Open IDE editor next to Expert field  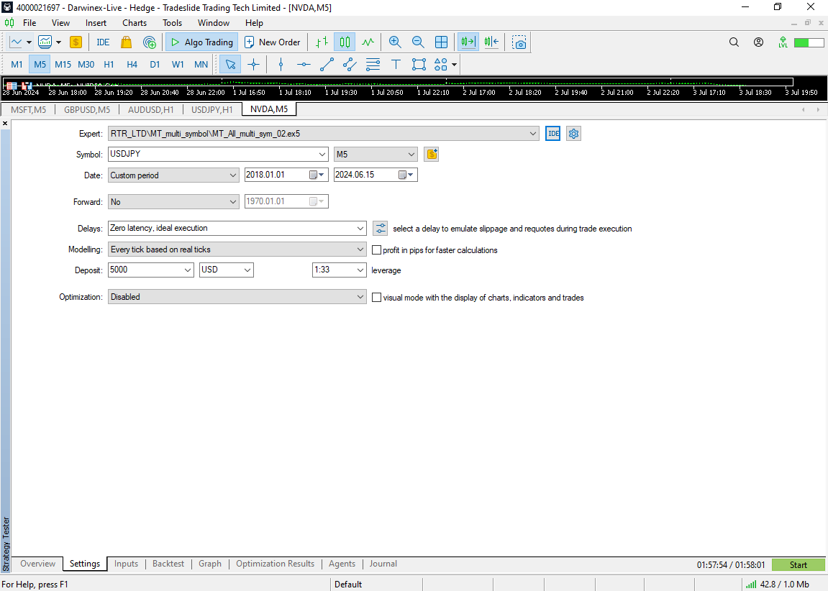[x=552, y=134]
